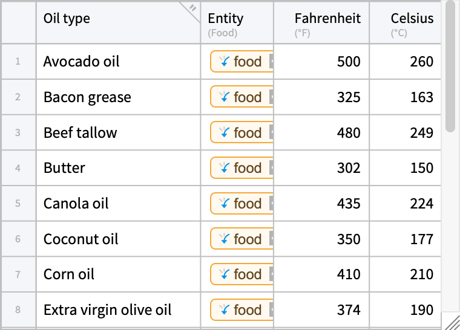460x330 pixels.
Task: Click the food entity icon for Coconut oil
Action: point(225,239)
